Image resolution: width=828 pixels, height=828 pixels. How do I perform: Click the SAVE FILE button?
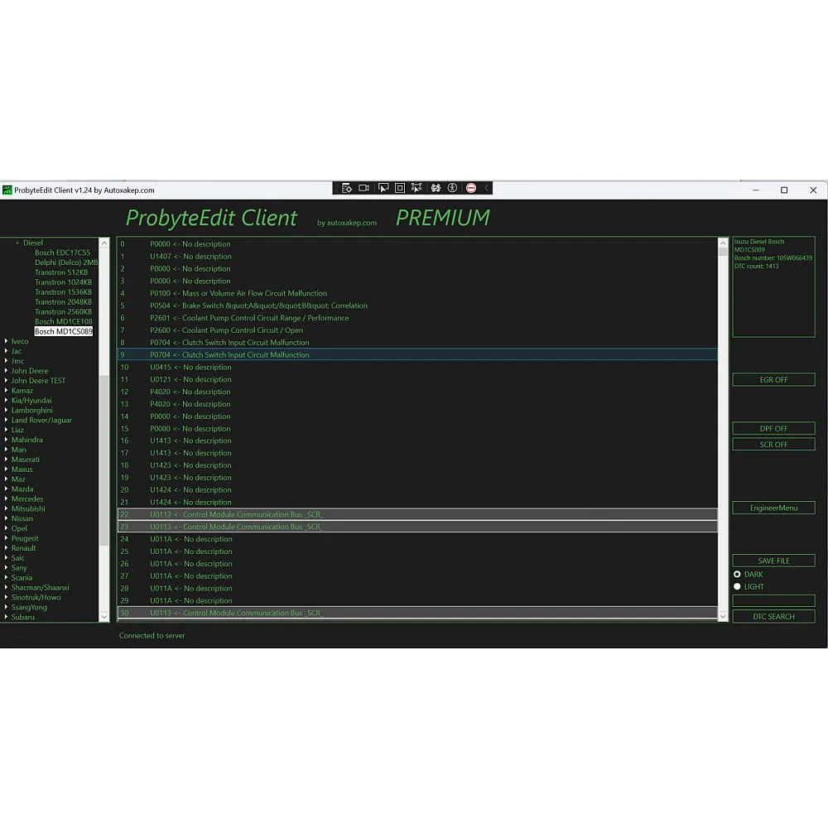773,561
